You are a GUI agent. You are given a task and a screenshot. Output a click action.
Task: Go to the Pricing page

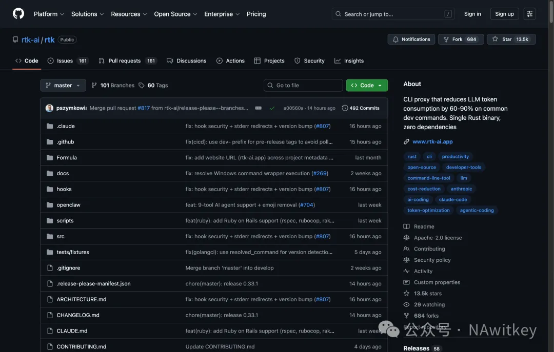[256, 14]
